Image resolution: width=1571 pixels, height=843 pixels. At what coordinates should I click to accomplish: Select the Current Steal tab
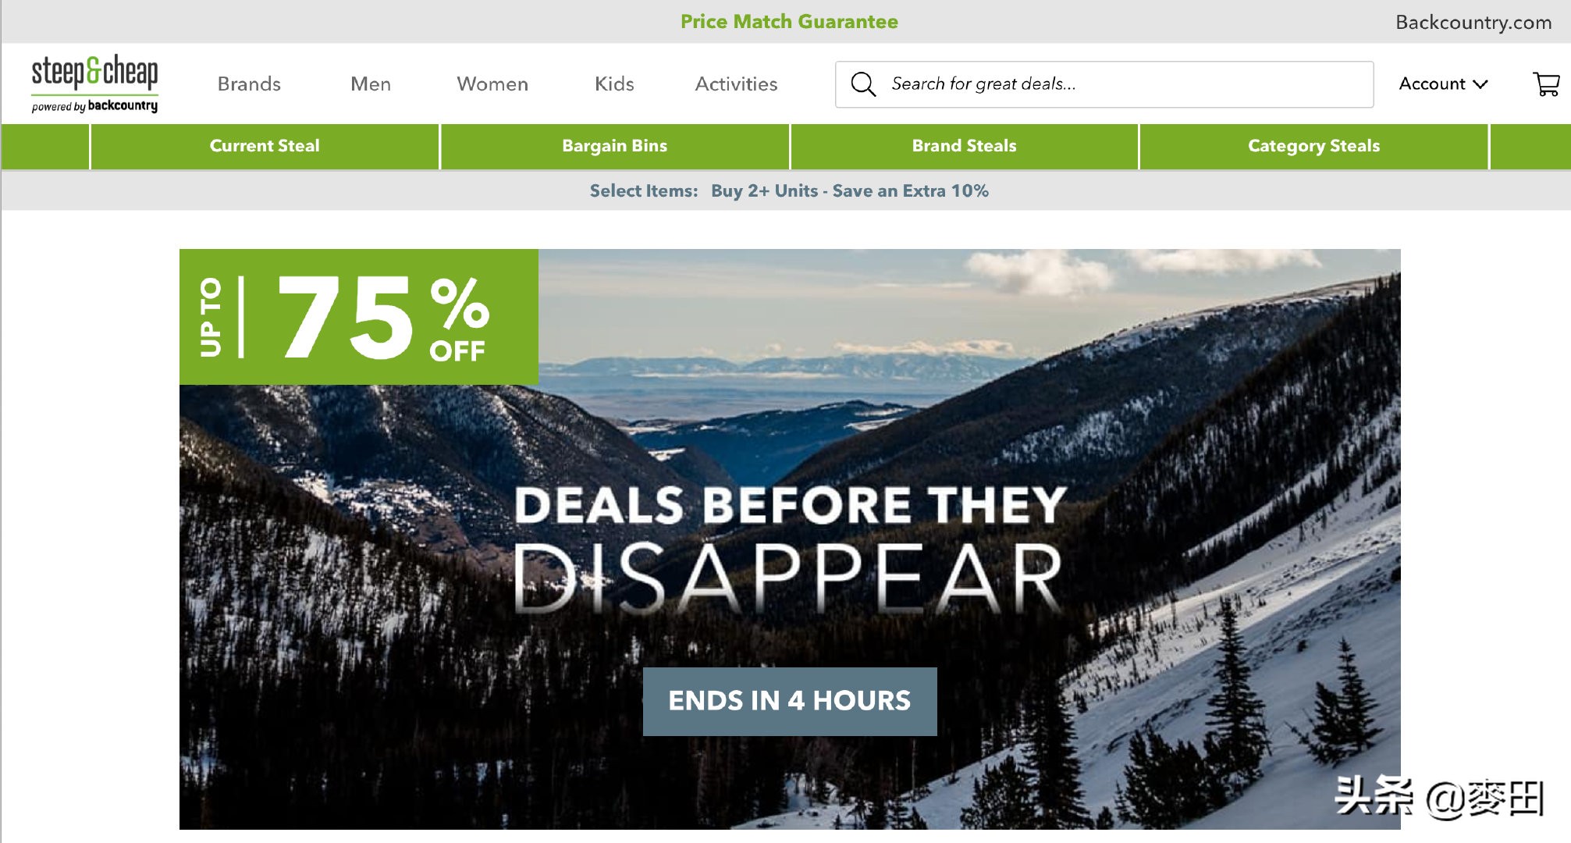pyautogui.click(x=265, y=146)
